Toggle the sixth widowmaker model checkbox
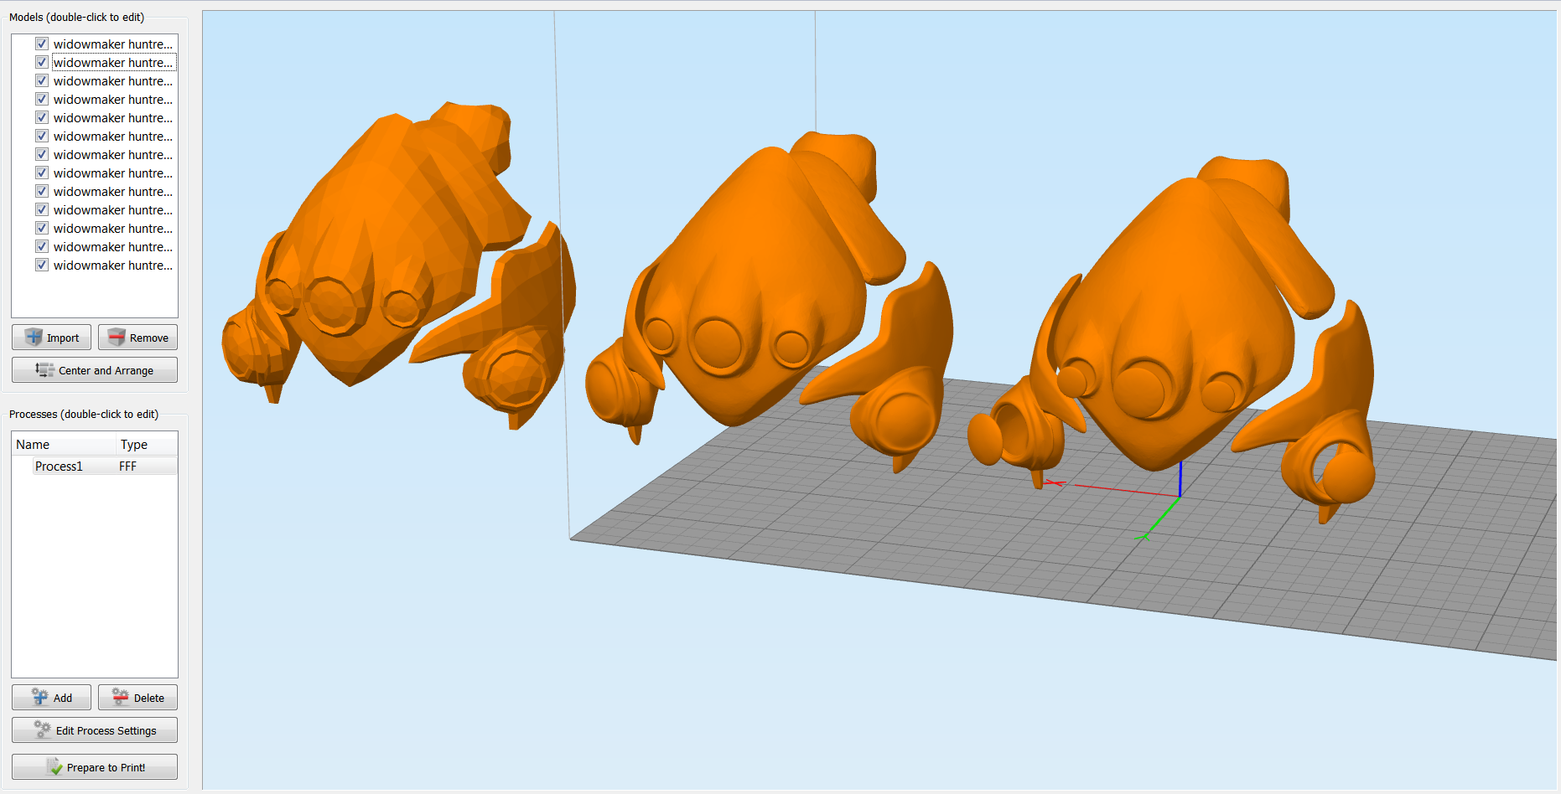1561x794 pixels. [x=42, y=136]
